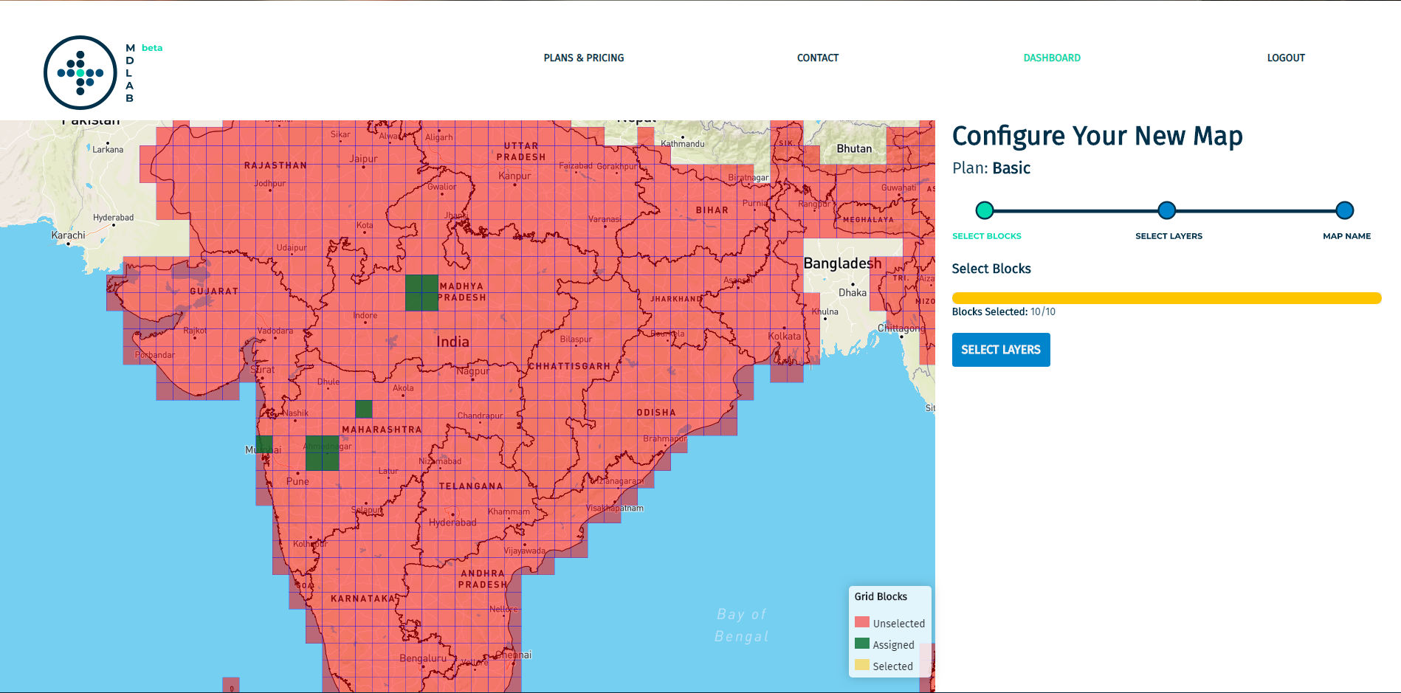Click the 'Grid Blocks' legend title
Viewport: 1401px width, 693px height.
pyautogui.click(x=881, y=596)
